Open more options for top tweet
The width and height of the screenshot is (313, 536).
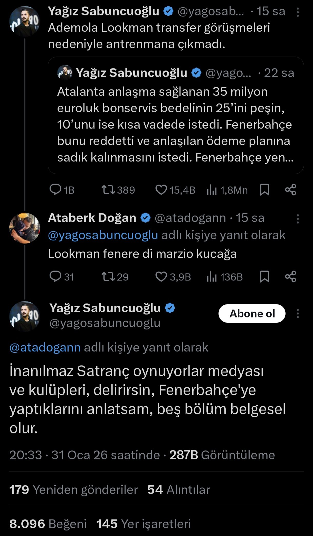coord(298,12)
